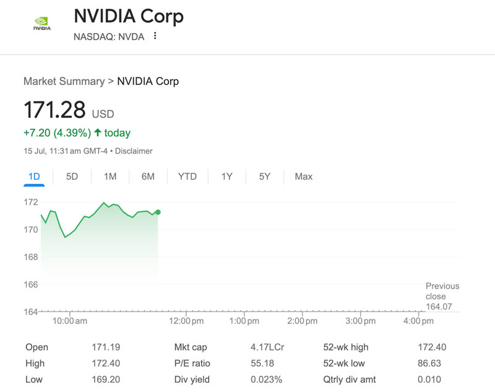Switch to the 5D chart view
This screenshot has height=392, width=495.
[72, 176]
